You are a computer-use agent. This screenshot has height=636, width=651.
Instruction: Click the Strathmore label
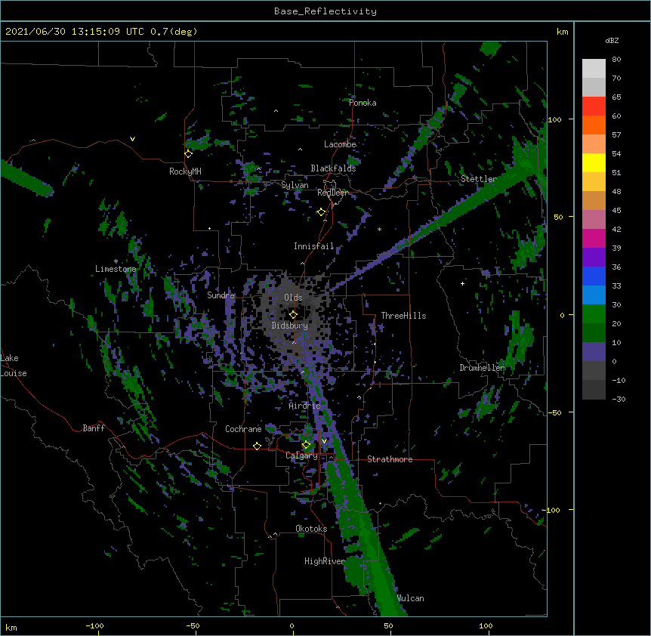pyautogui.click(x=390, y=459)
